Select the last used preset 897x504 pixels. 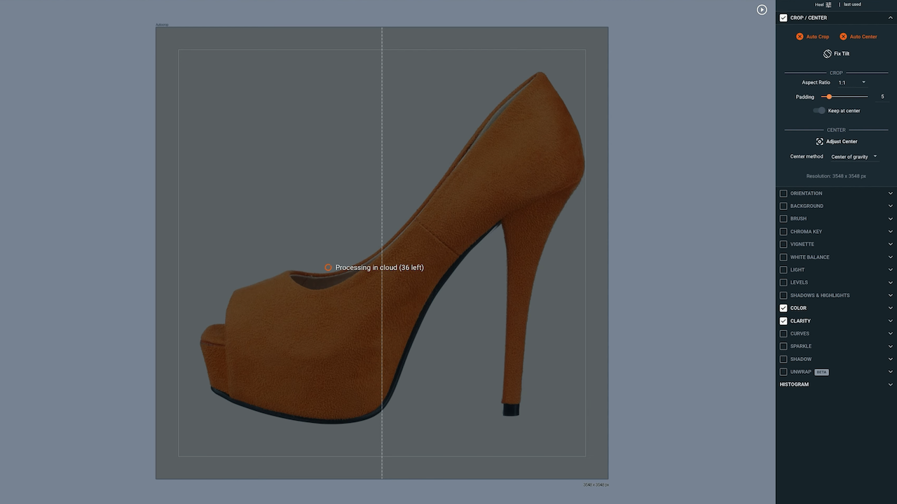point(852,4)
